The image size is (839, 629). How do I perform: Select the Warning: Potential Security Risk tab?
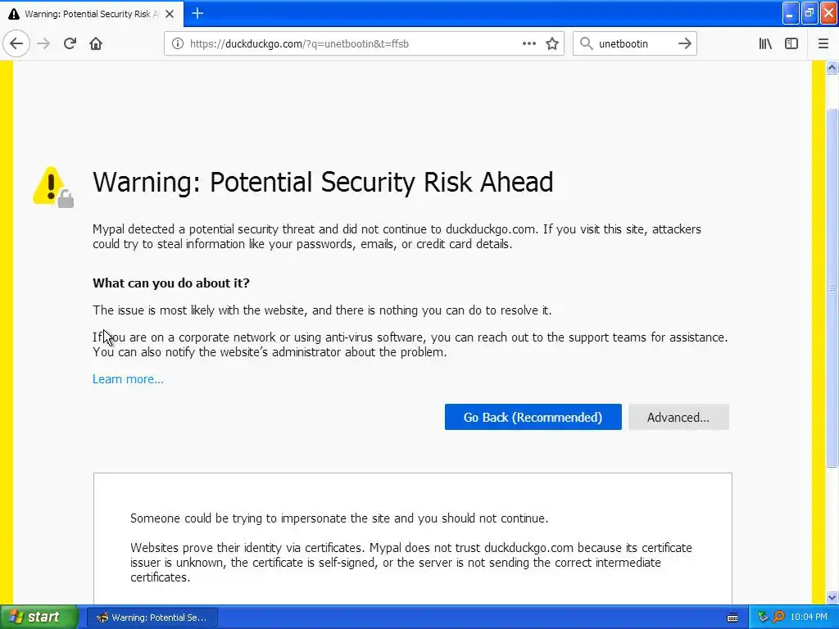92,14
